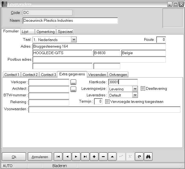Image resolution: width=185 pixels, height=169 pixels.
Task: Open the Speciaal tab
Action: tap(65, 32)
